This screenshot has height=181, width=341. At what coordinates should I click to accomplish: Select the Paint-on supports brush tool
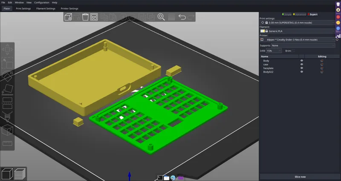pos(7,116)
